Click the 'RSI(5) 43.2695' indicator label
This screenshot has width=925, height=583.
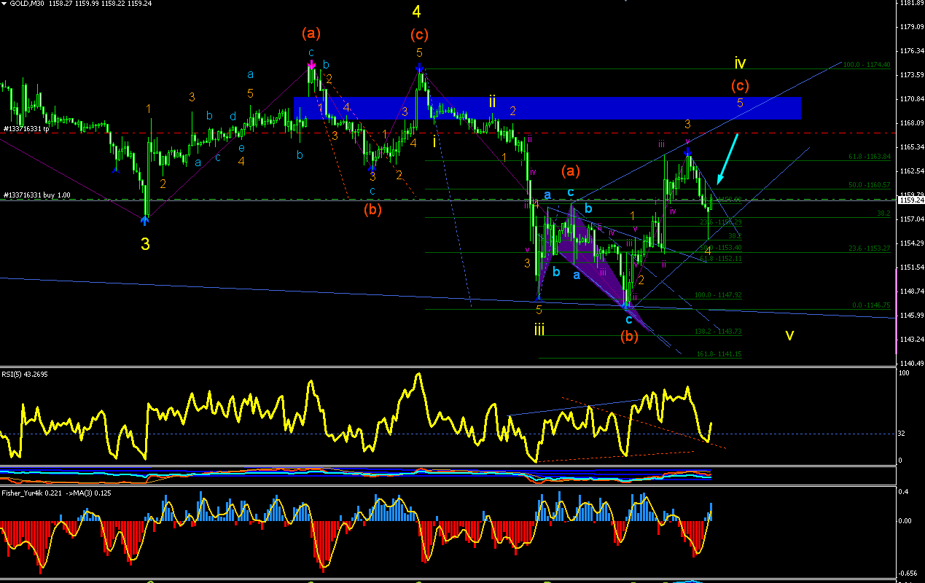(26, 374)
